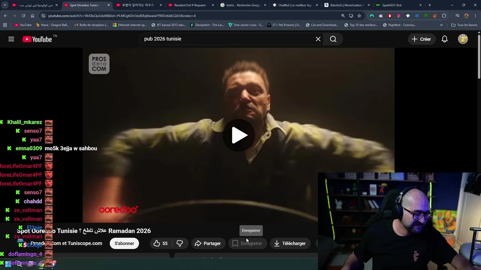Open the apps grid in the bookmarks bar
Viewport: 481px width, 270px height.
pyautogui.click(x=5, y=25)
